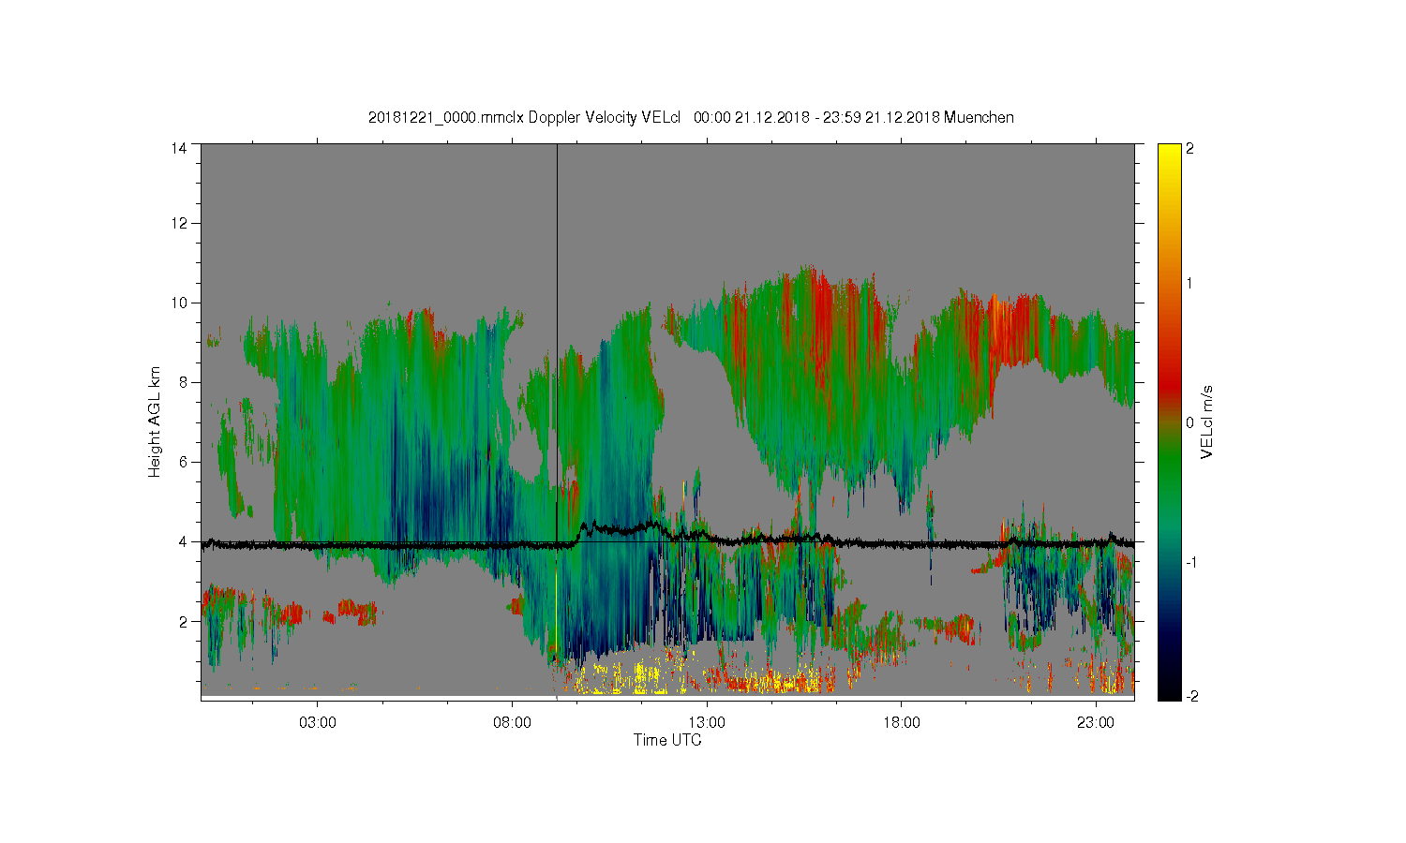Click the plot title text '20181221_0000.mmclx Doppler Velocity VELcl'
The image size is (1406, 843).
(525, 117)
